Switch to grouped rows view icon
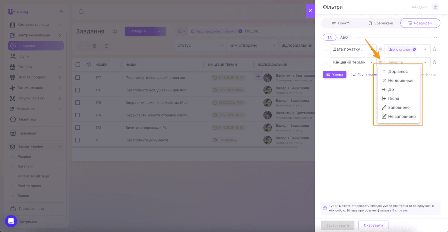This screenshot has width=448, height=232. 95,46
